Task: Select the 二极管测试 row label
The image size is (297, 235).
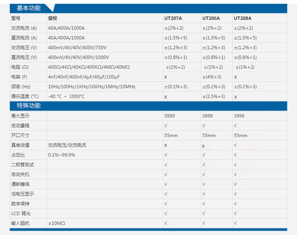Action: pos(23,165)
